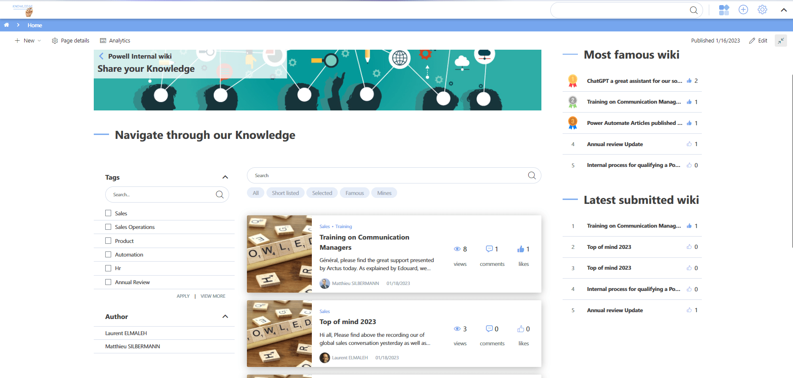Viewport: 793px width, 378px height.
Task: Go back with the Powell Internal wiki arrow
Action: pos(101,56)
